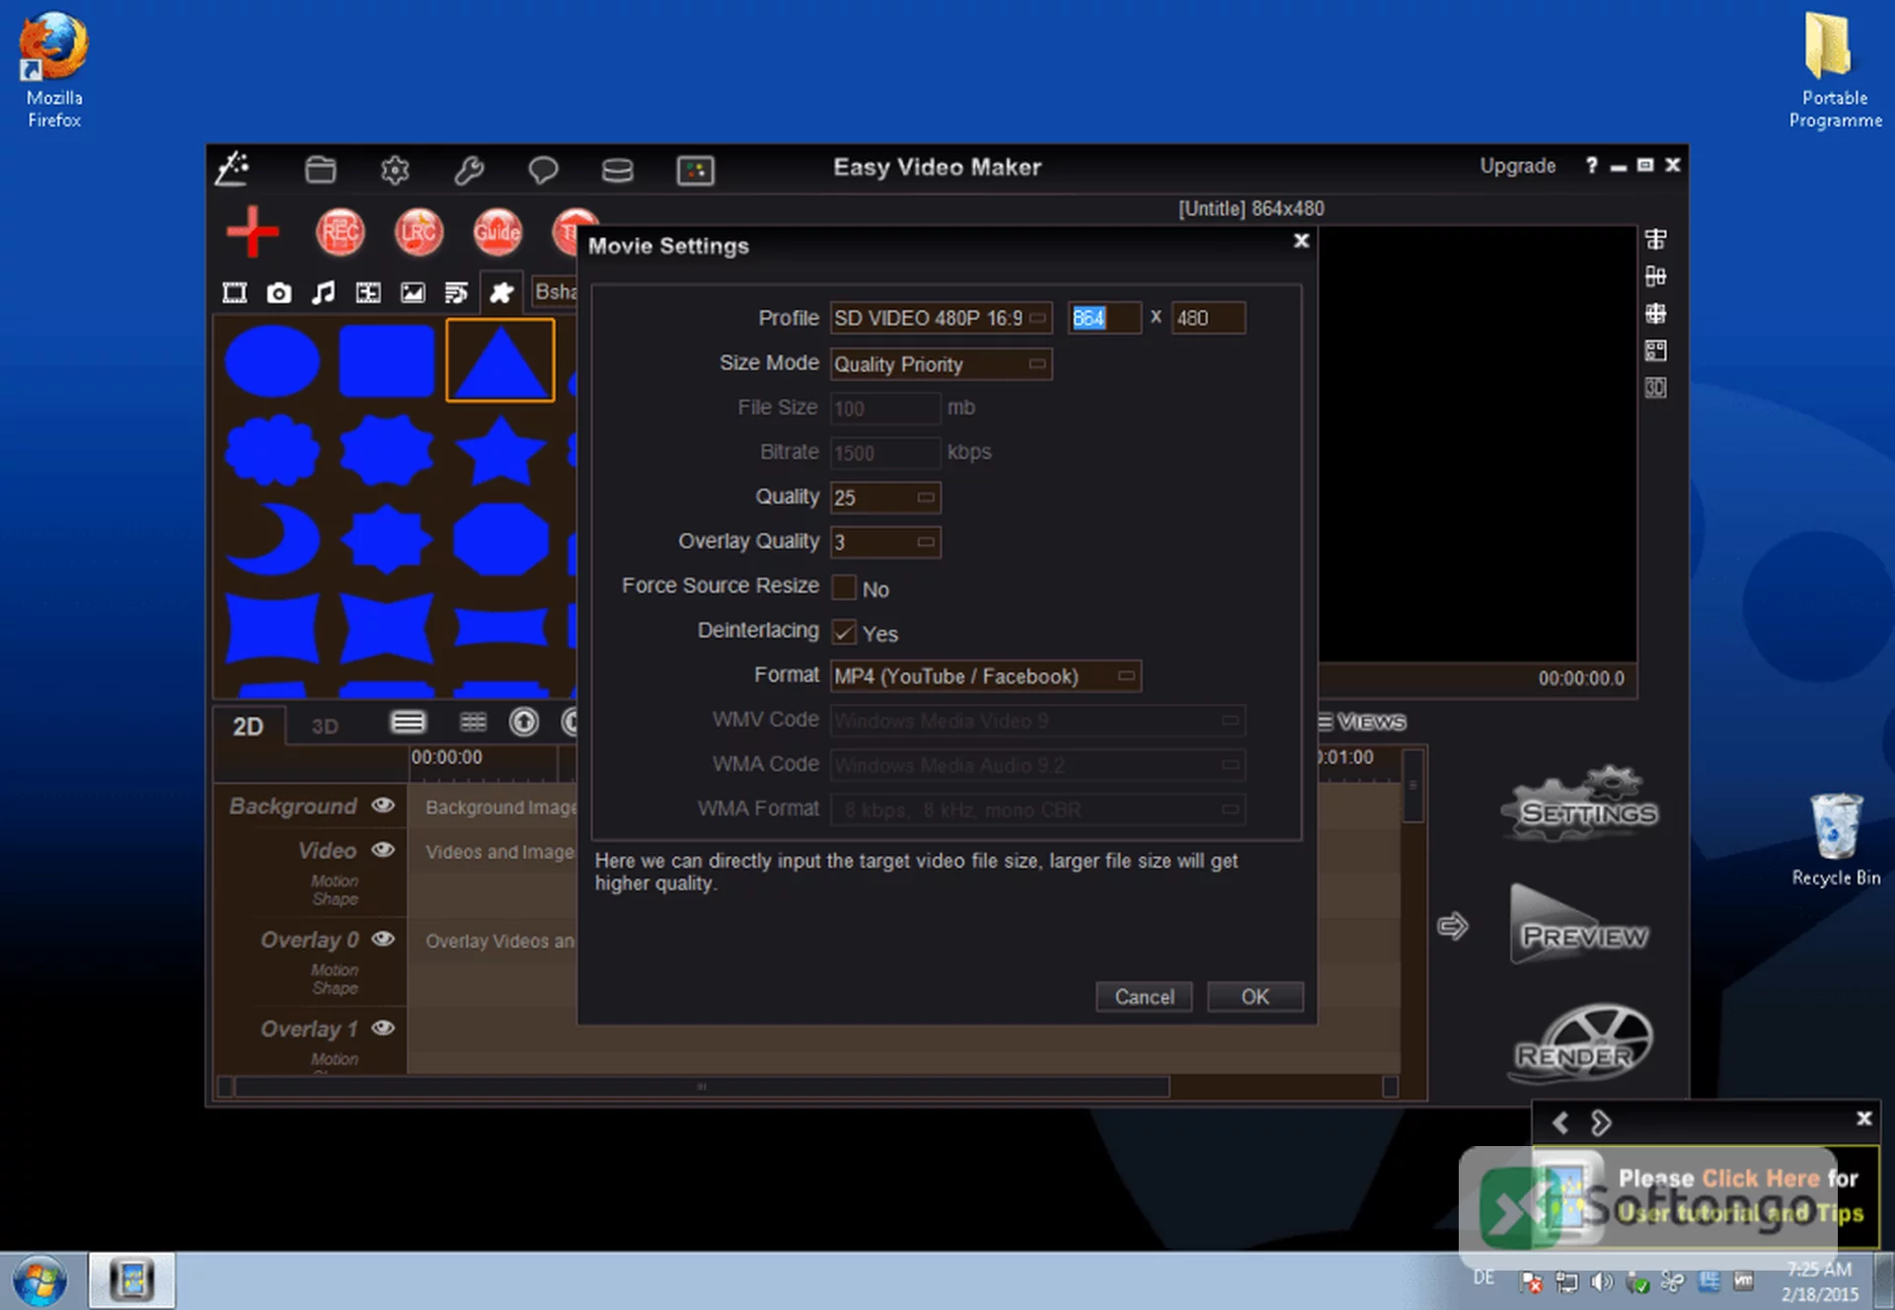Open the help question mark menu
The height and width of the screenshot is (1310, 1895).
(1591, 166)
